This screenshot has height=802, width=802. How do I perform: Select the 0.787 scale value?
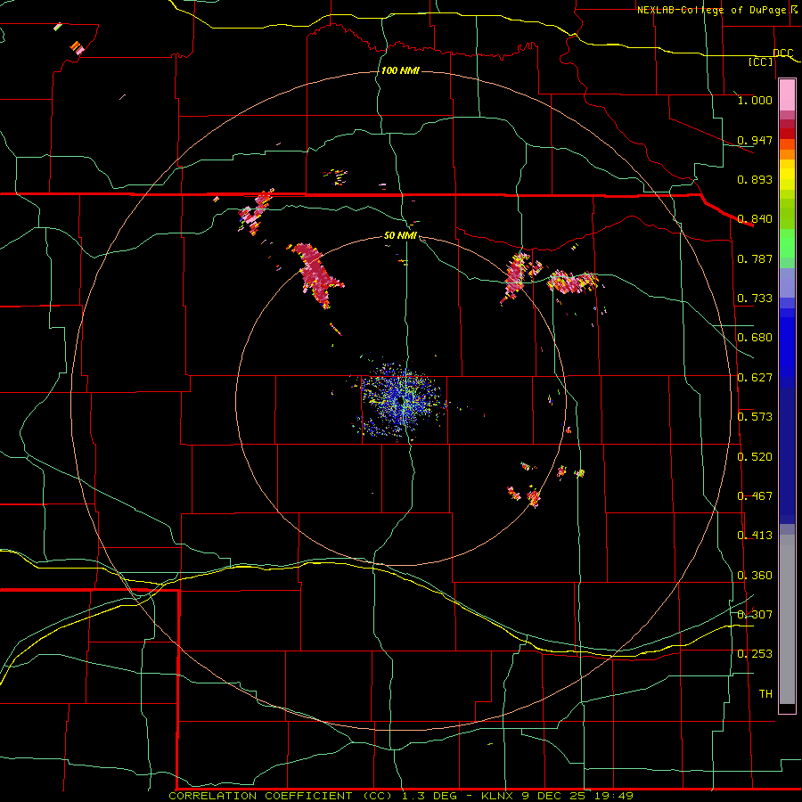[755, 258]
